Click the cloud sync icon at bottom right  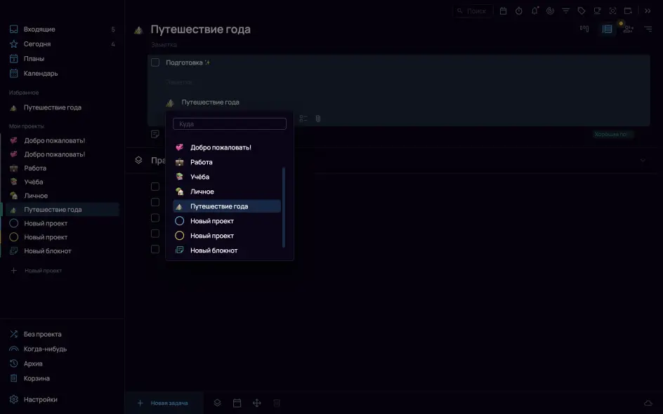point(648,403)
